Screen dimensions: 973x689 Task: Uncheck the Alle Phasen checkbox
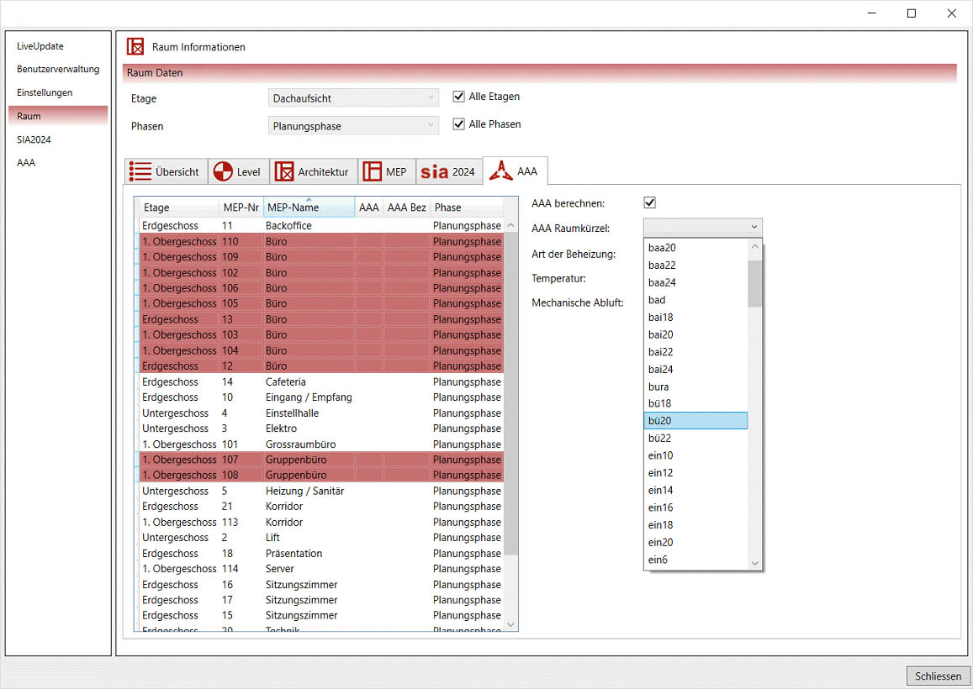pos(459,124)
